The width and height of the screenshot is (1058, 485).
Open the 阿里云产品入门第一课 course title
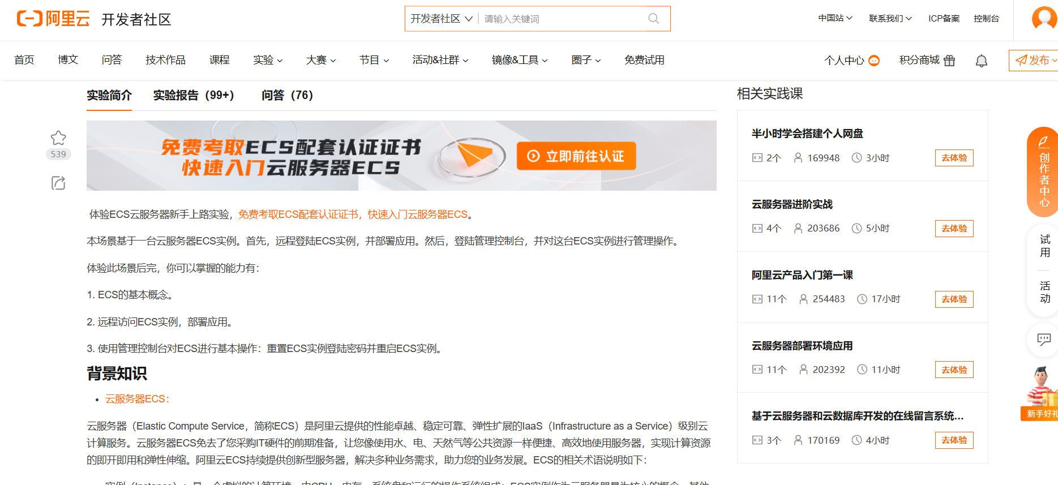coord(802,275)
